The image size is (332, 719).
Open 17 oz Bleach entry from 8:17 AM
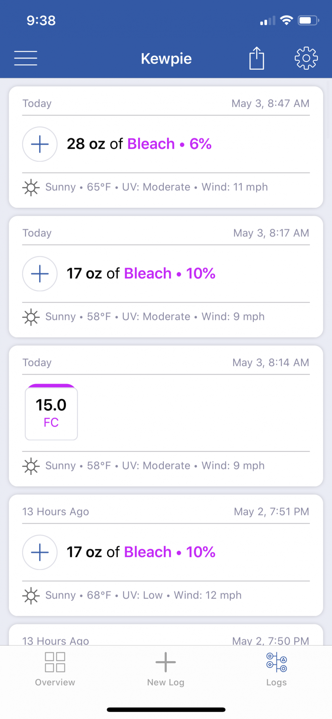click(141, 273)
